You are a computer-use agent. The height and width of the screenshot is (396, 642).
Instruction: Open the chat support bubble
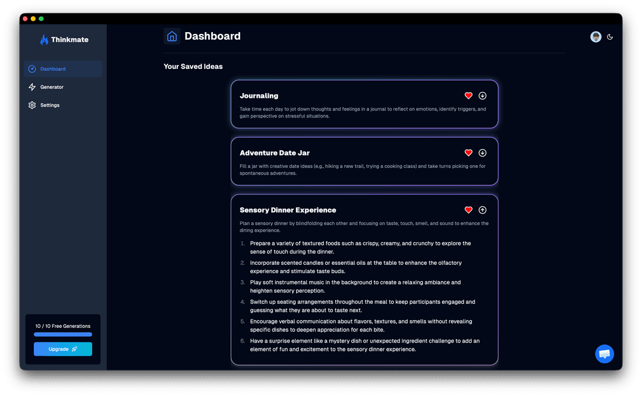pos(605,354)
